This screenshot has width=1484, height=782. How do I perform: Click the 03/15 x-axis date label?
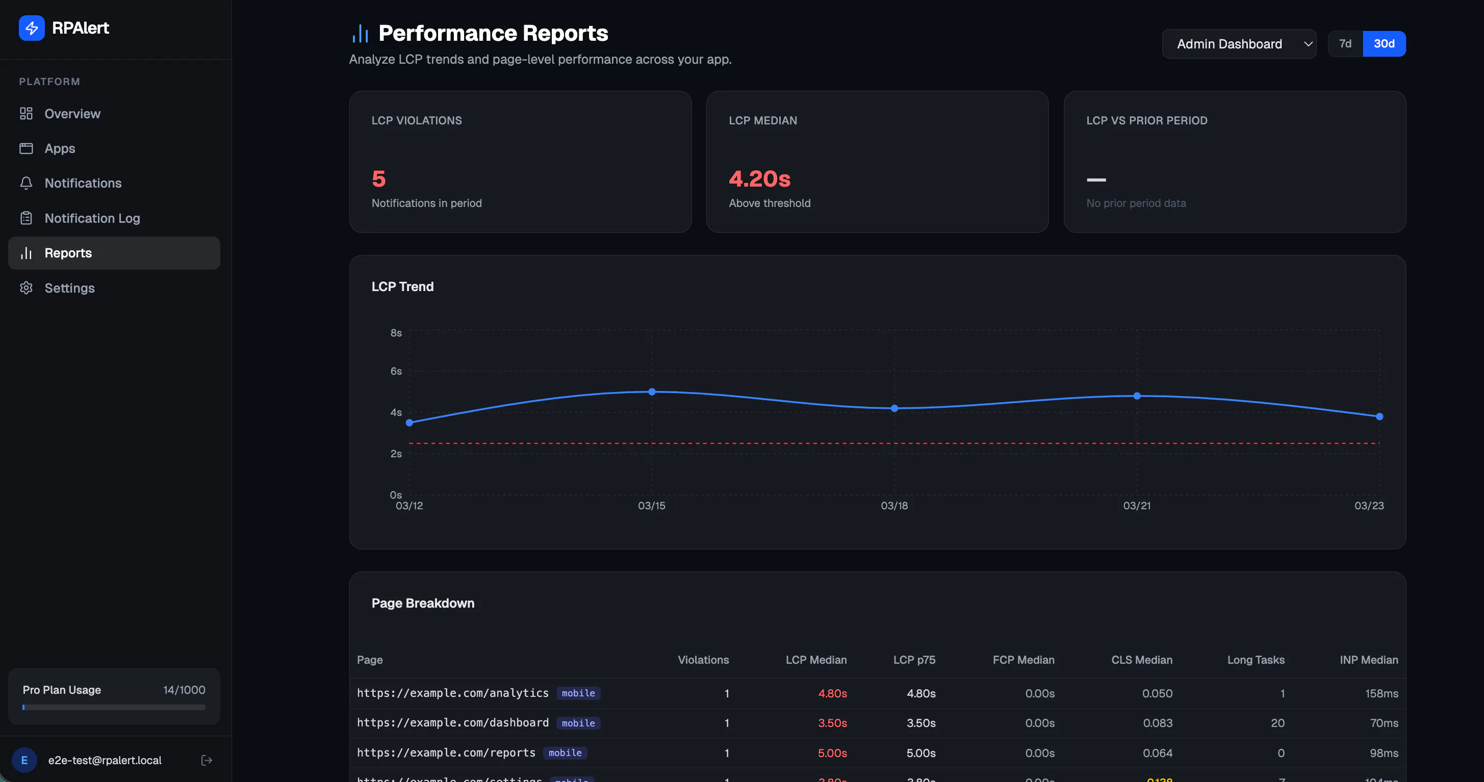(x=652, y=506)
